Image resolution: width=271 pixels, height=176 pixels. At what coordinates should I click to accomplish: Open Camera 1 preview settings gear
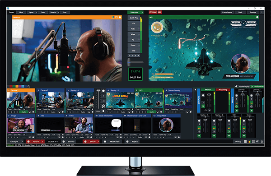click(120, 17)
